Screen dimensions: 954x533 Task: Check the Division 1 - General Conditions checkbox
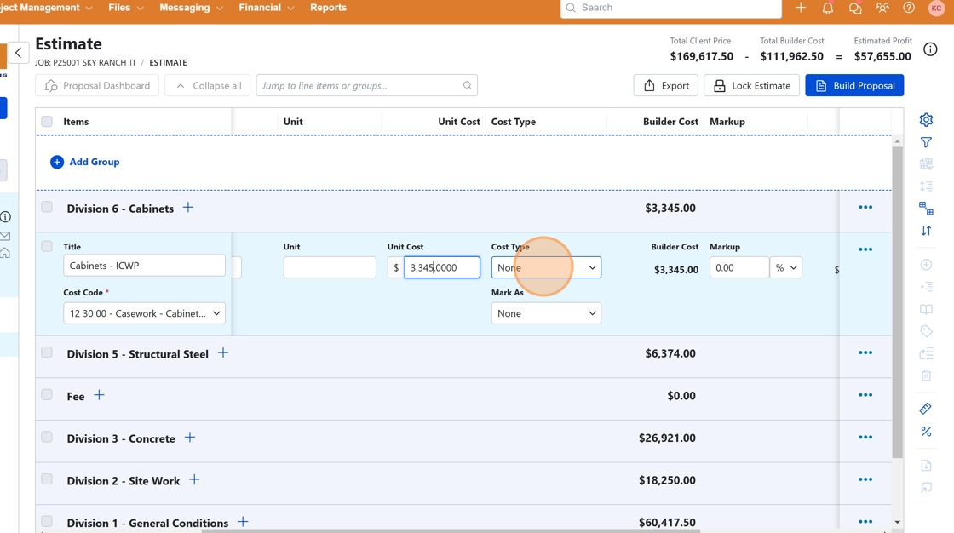(x=47, y=521)
